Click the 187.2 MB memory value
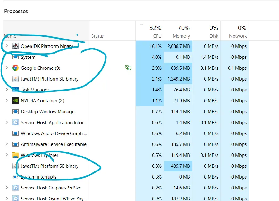The image size is (279, 201). [x=180, y=199]
